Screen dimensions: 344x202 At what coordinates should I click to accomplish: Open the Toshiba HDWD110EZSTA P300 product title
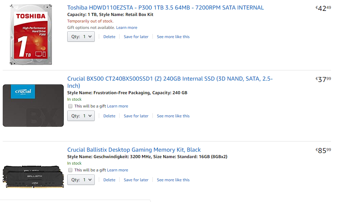coord(165,8)
